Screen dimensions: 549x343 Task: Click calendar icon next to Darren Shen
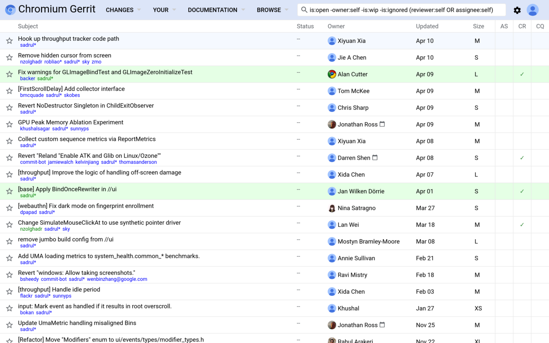tap(375, 157)
